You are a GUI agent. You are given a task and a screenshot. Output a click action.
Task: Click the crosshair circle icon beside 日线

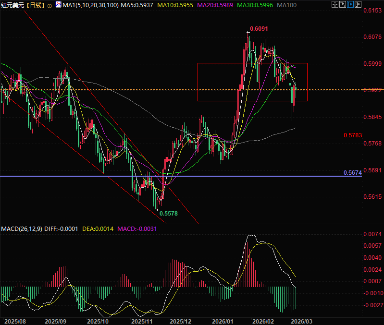click(x=50, y=5)
